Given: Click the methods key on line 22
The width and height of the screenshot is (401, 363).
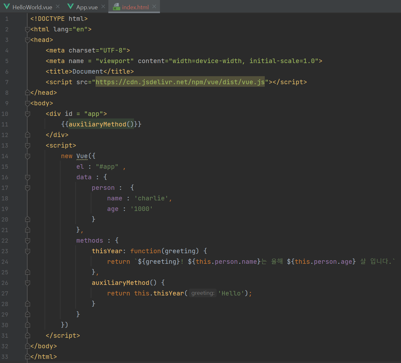Looking at the screenshot, I should [x=90, y=241].
